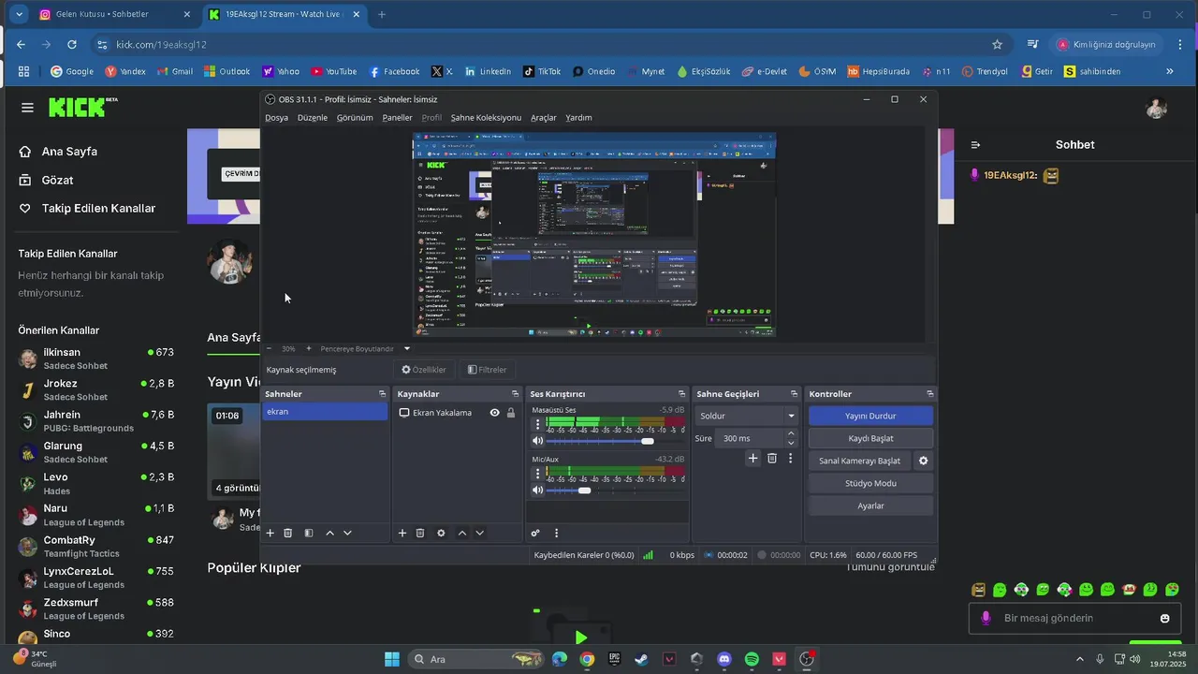Add a scene transition with plus icon
Image resolution: width=1198 pixels, height=674 pixels.
tap(752, 458)
